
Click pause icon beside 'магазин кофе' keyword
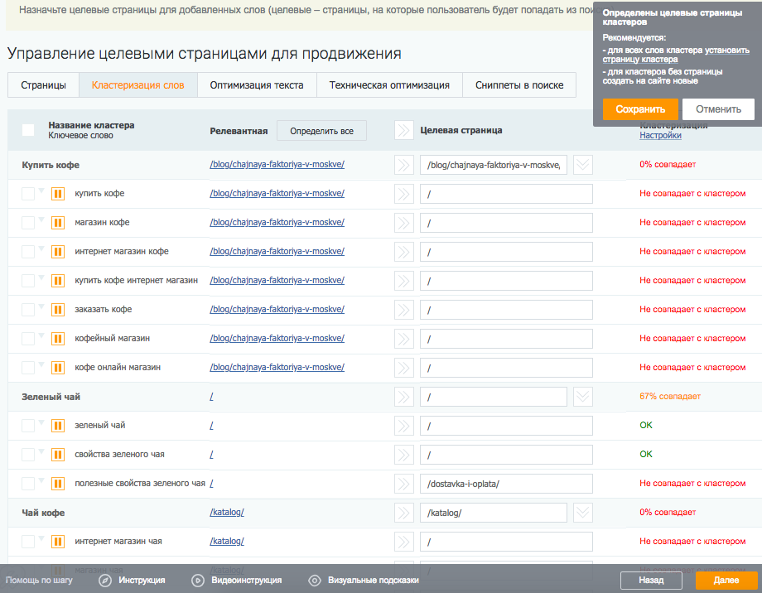(58, 223)
